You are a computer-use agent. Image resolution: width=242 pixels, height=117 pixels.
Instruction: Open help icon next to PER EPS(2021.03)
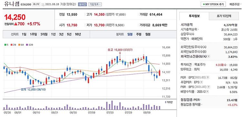[208, 77]
